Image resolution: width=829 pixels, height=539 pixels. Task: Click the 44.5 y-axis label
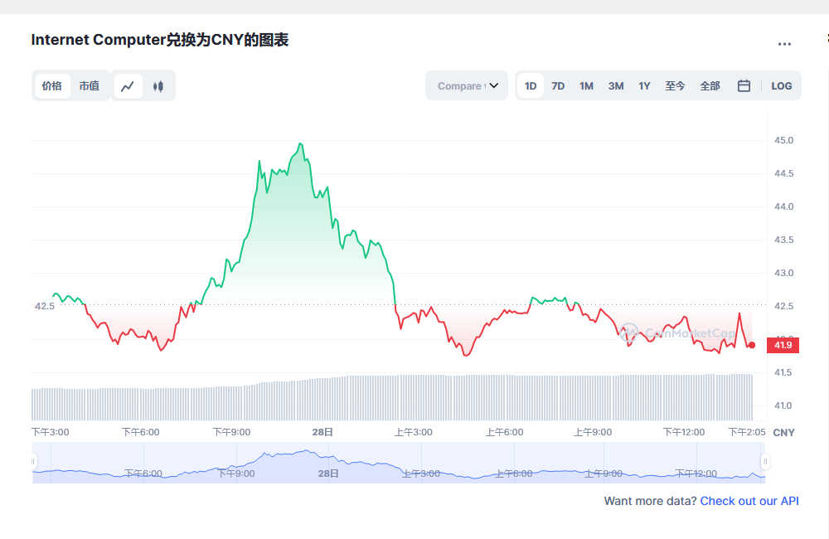click(x=784, y=173)
